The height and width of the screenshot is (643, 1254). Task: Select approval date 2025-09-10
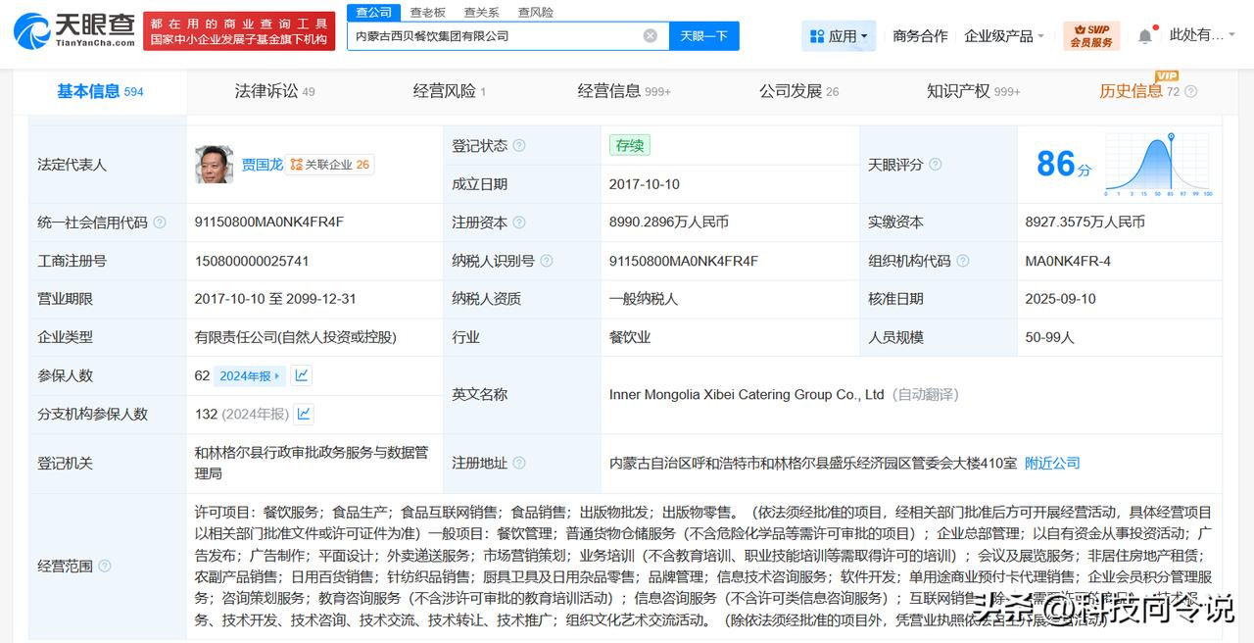1061,299
